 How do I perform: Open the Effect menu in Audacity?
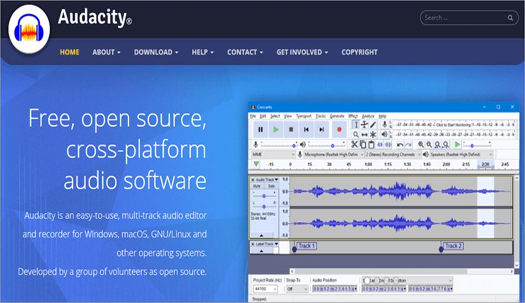353,116
